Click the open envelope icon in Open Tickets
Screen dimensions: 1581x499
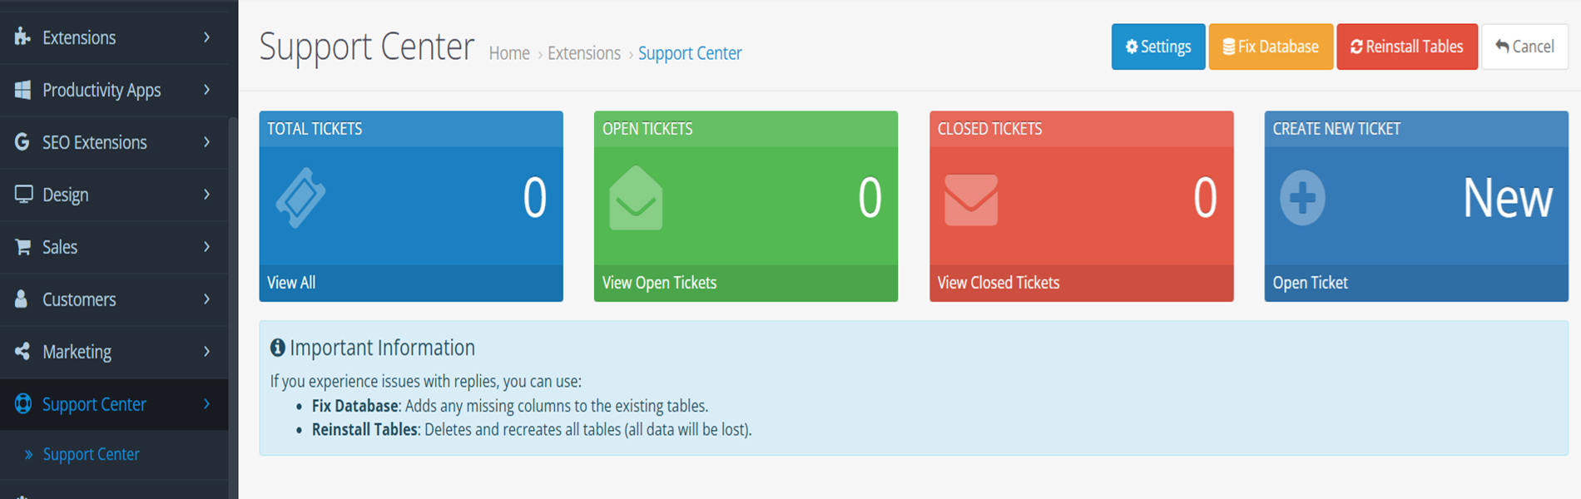[x=636, y=199]
